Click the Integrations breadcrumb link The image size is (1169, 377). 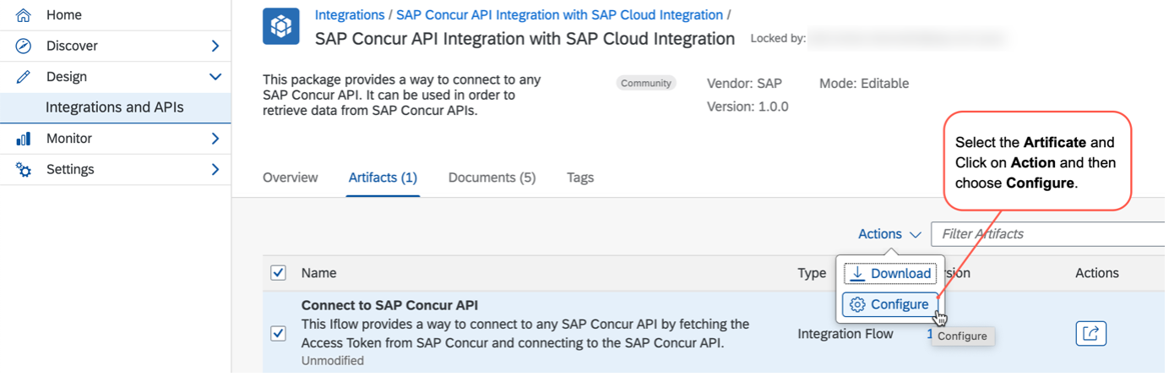pos(349,15)
